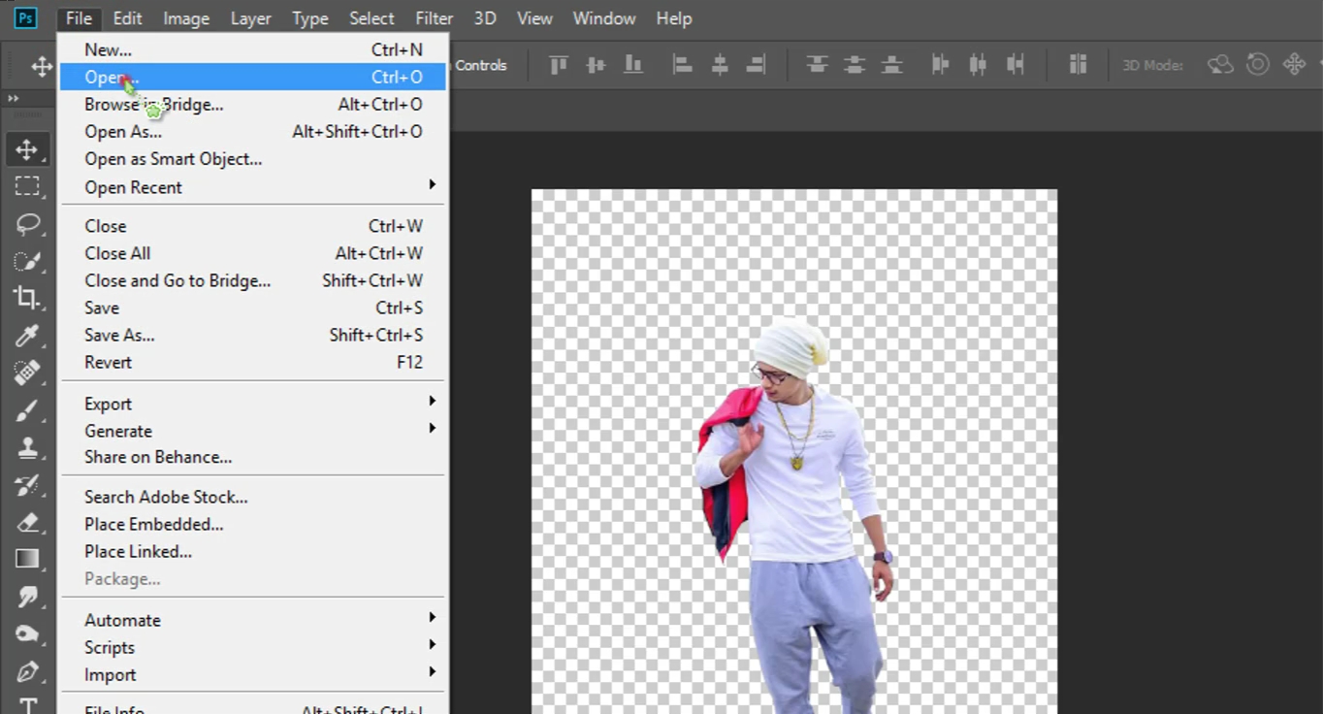
Task: Pick the Crop tool
Action: click(27, 298)
